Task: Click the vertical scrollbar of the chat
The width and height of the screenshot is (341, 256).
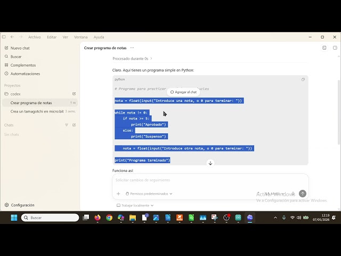Action: [x=339, y=112]
